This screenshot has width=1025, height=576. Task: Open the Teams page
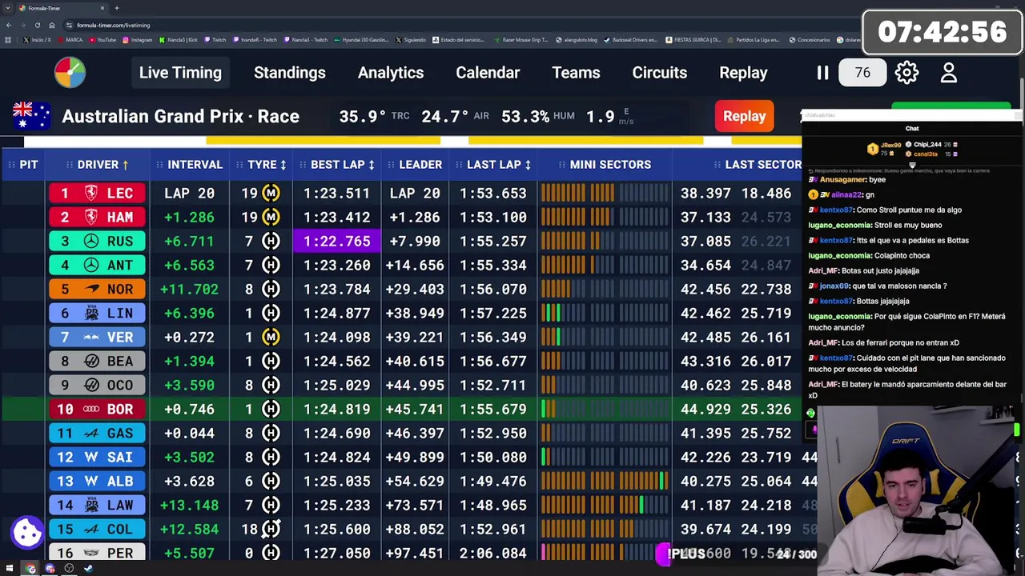[x=576, y=73]
